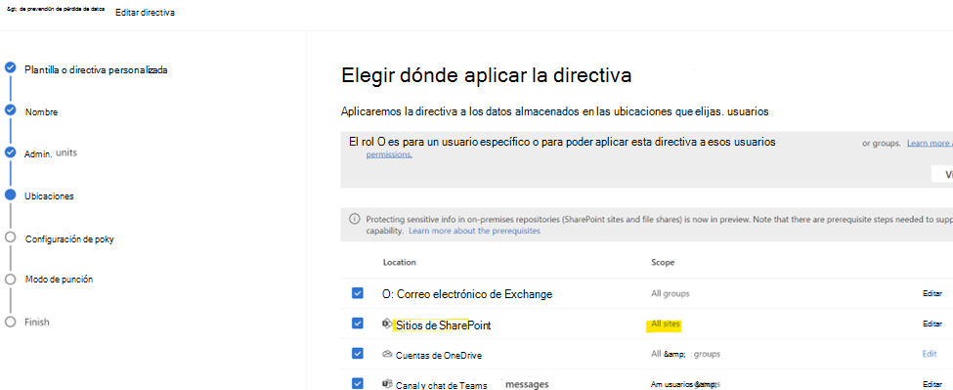Click the Teams icon in location list
This screenshot has width=953, height=390.
pos(386,383)
